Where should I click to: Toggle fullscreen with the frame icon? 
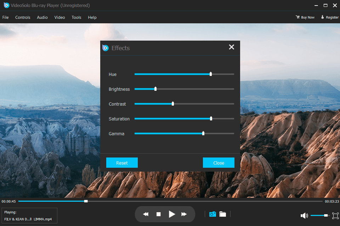(336, 215)
